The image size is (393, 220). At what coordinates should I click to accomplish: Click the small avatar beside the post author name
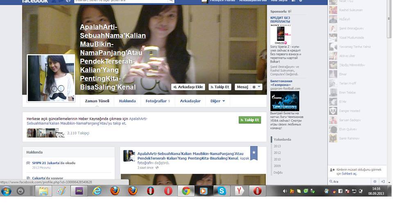tap(129, 156)
